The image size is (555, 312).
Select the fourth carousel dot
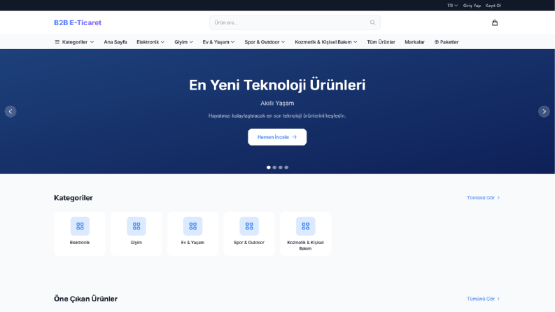tap(286, 167)
